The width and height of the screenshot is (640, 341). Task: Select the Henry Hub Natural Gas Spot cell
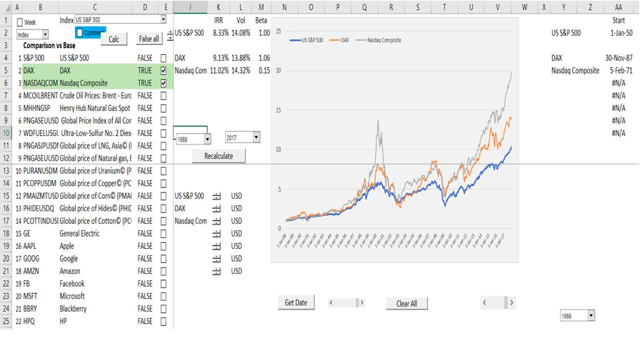[x=95, y=108]
